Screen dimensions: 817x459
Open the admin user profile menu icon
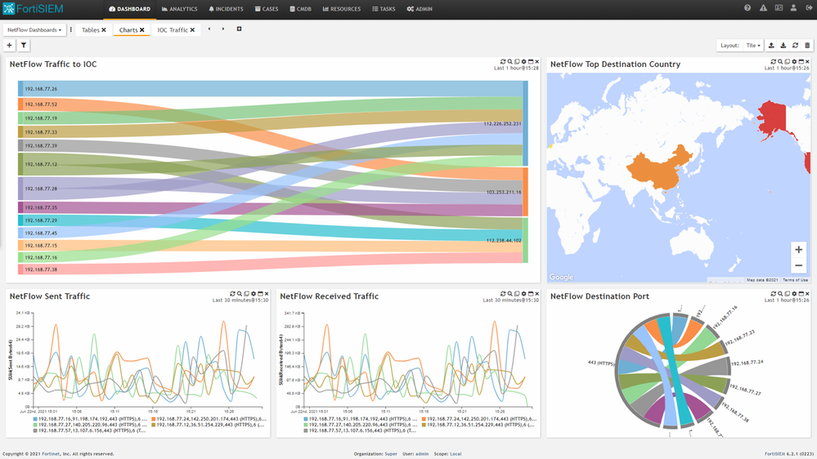(793, 8)
